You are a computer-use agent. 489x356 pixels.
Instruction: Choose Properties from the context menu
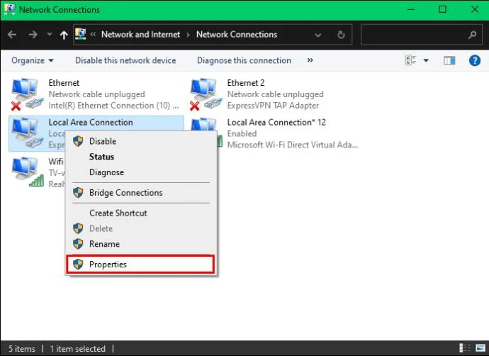108,265
